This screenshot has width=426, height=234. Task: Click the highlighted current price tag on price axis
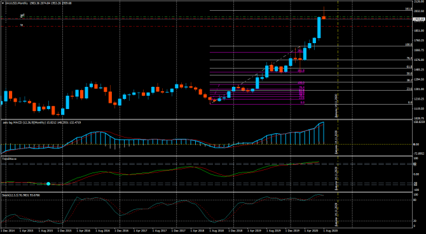[418, 19]
